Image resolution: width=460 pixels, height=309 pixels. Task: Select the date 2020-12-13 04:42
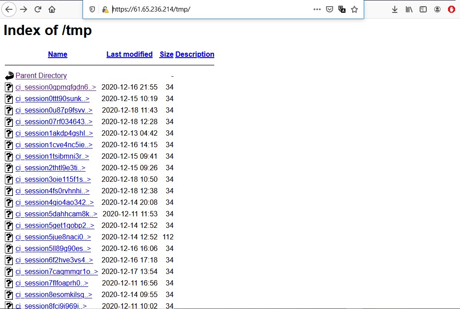(x=130, y=133)
